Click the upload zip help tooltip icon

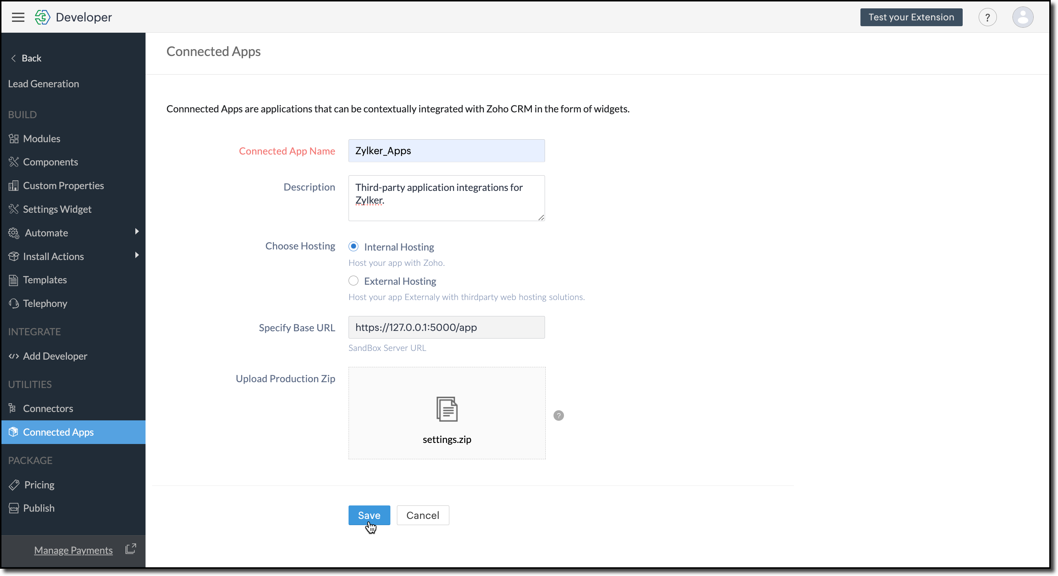click(558, 416)
